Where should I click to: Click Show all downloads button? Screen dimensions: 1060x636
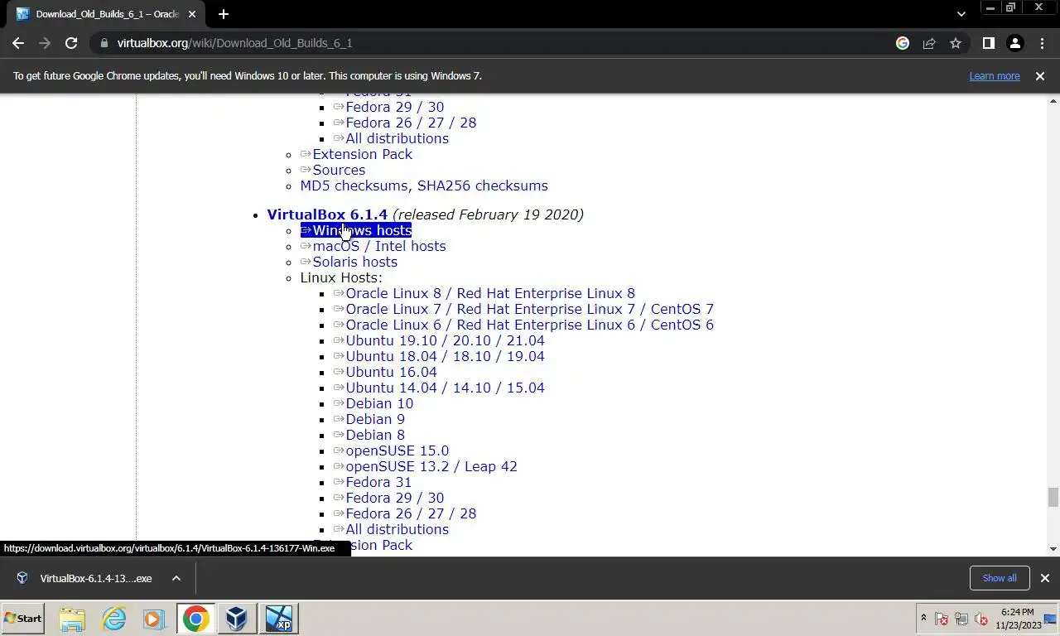click(x=1000, y=578)
